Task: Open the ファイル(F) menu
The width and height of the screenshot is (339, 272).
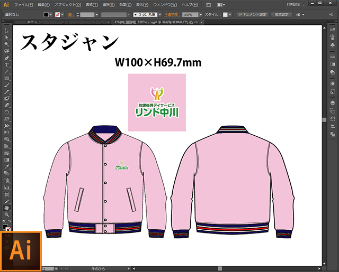Action: tap(23, 5)
